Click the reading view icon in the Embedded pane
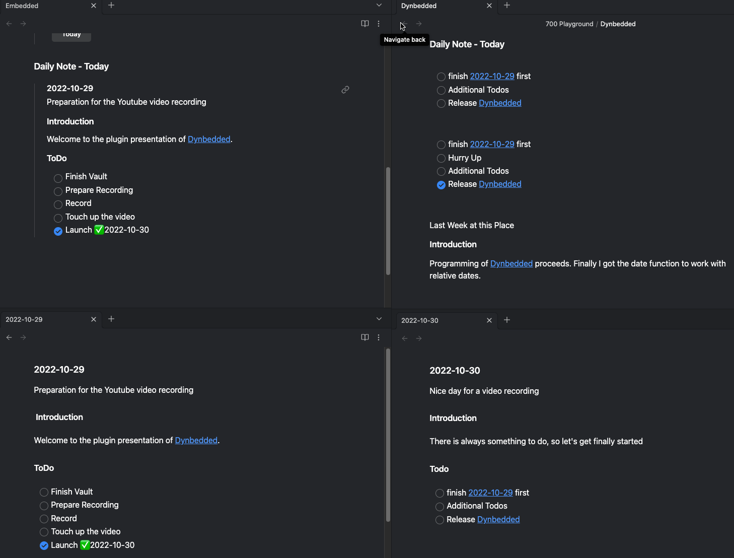 coord(365,24)
